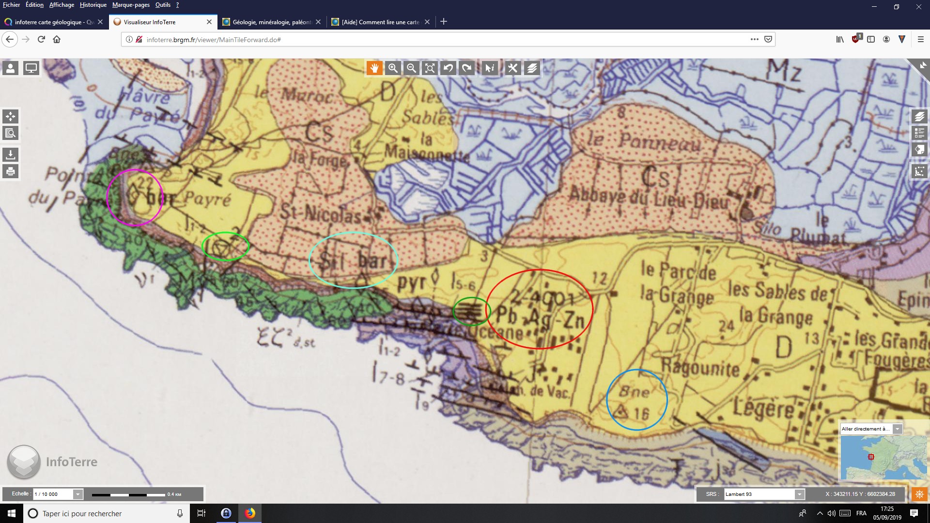Print the current map
The width and height of the screenshot is (930, 523).
click(x=11, y=171)
